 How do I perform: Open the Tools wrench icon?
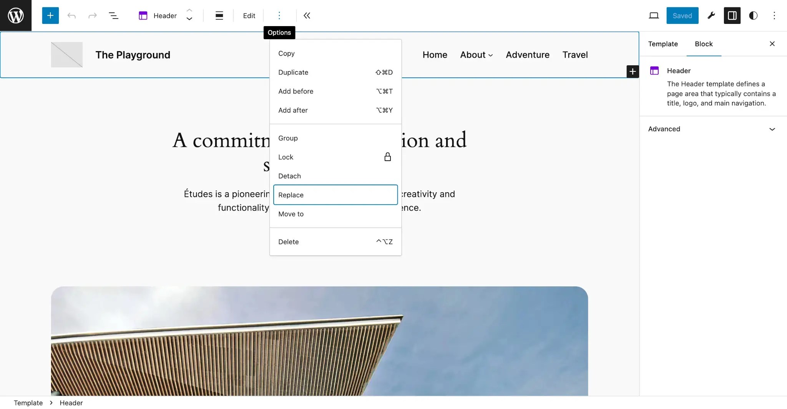(x=711, y=15)
